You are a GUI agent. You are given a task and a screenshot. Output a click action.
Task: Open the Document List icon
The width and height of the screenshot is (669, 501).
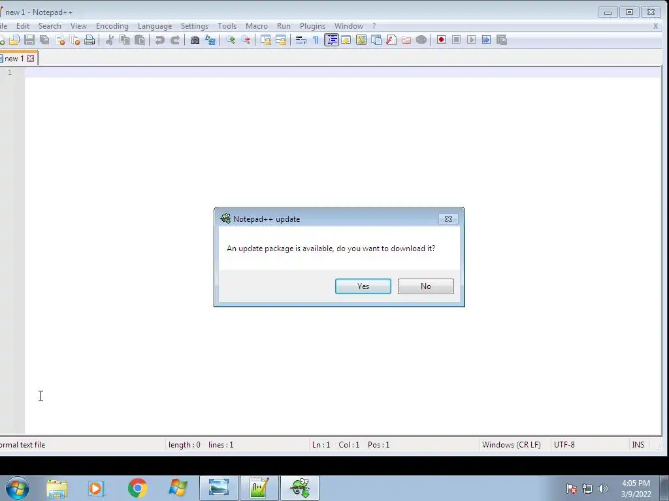coord(376,40)
